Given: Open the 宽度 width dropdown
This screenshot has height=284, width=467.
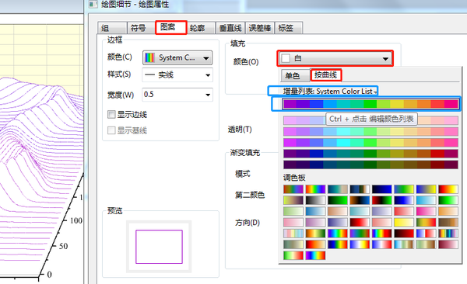Looking at the screenshot, I should point(177,95).
